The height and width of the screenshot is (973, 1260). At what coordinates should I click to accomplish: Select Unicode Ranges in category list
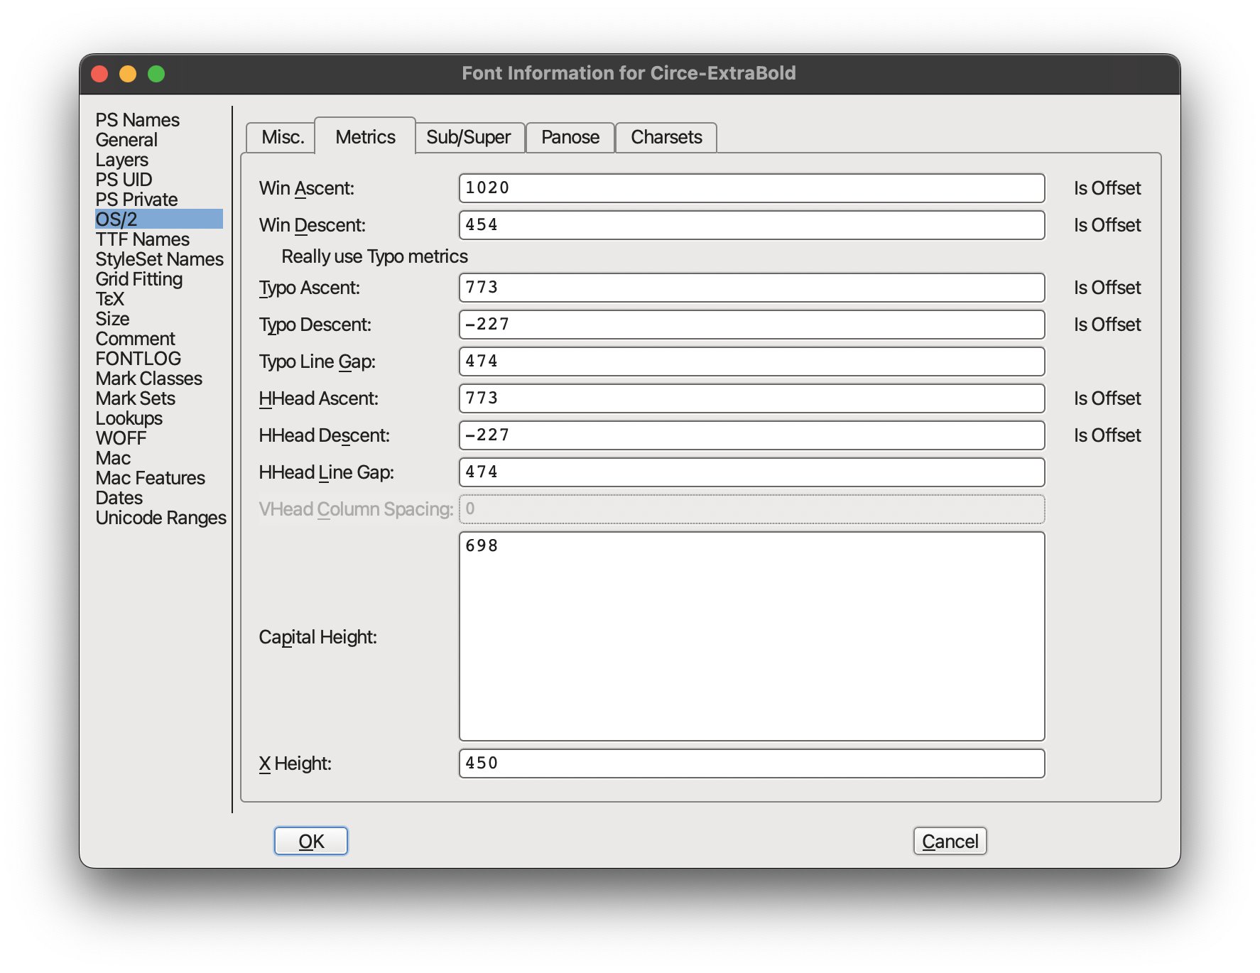[161, 518]
